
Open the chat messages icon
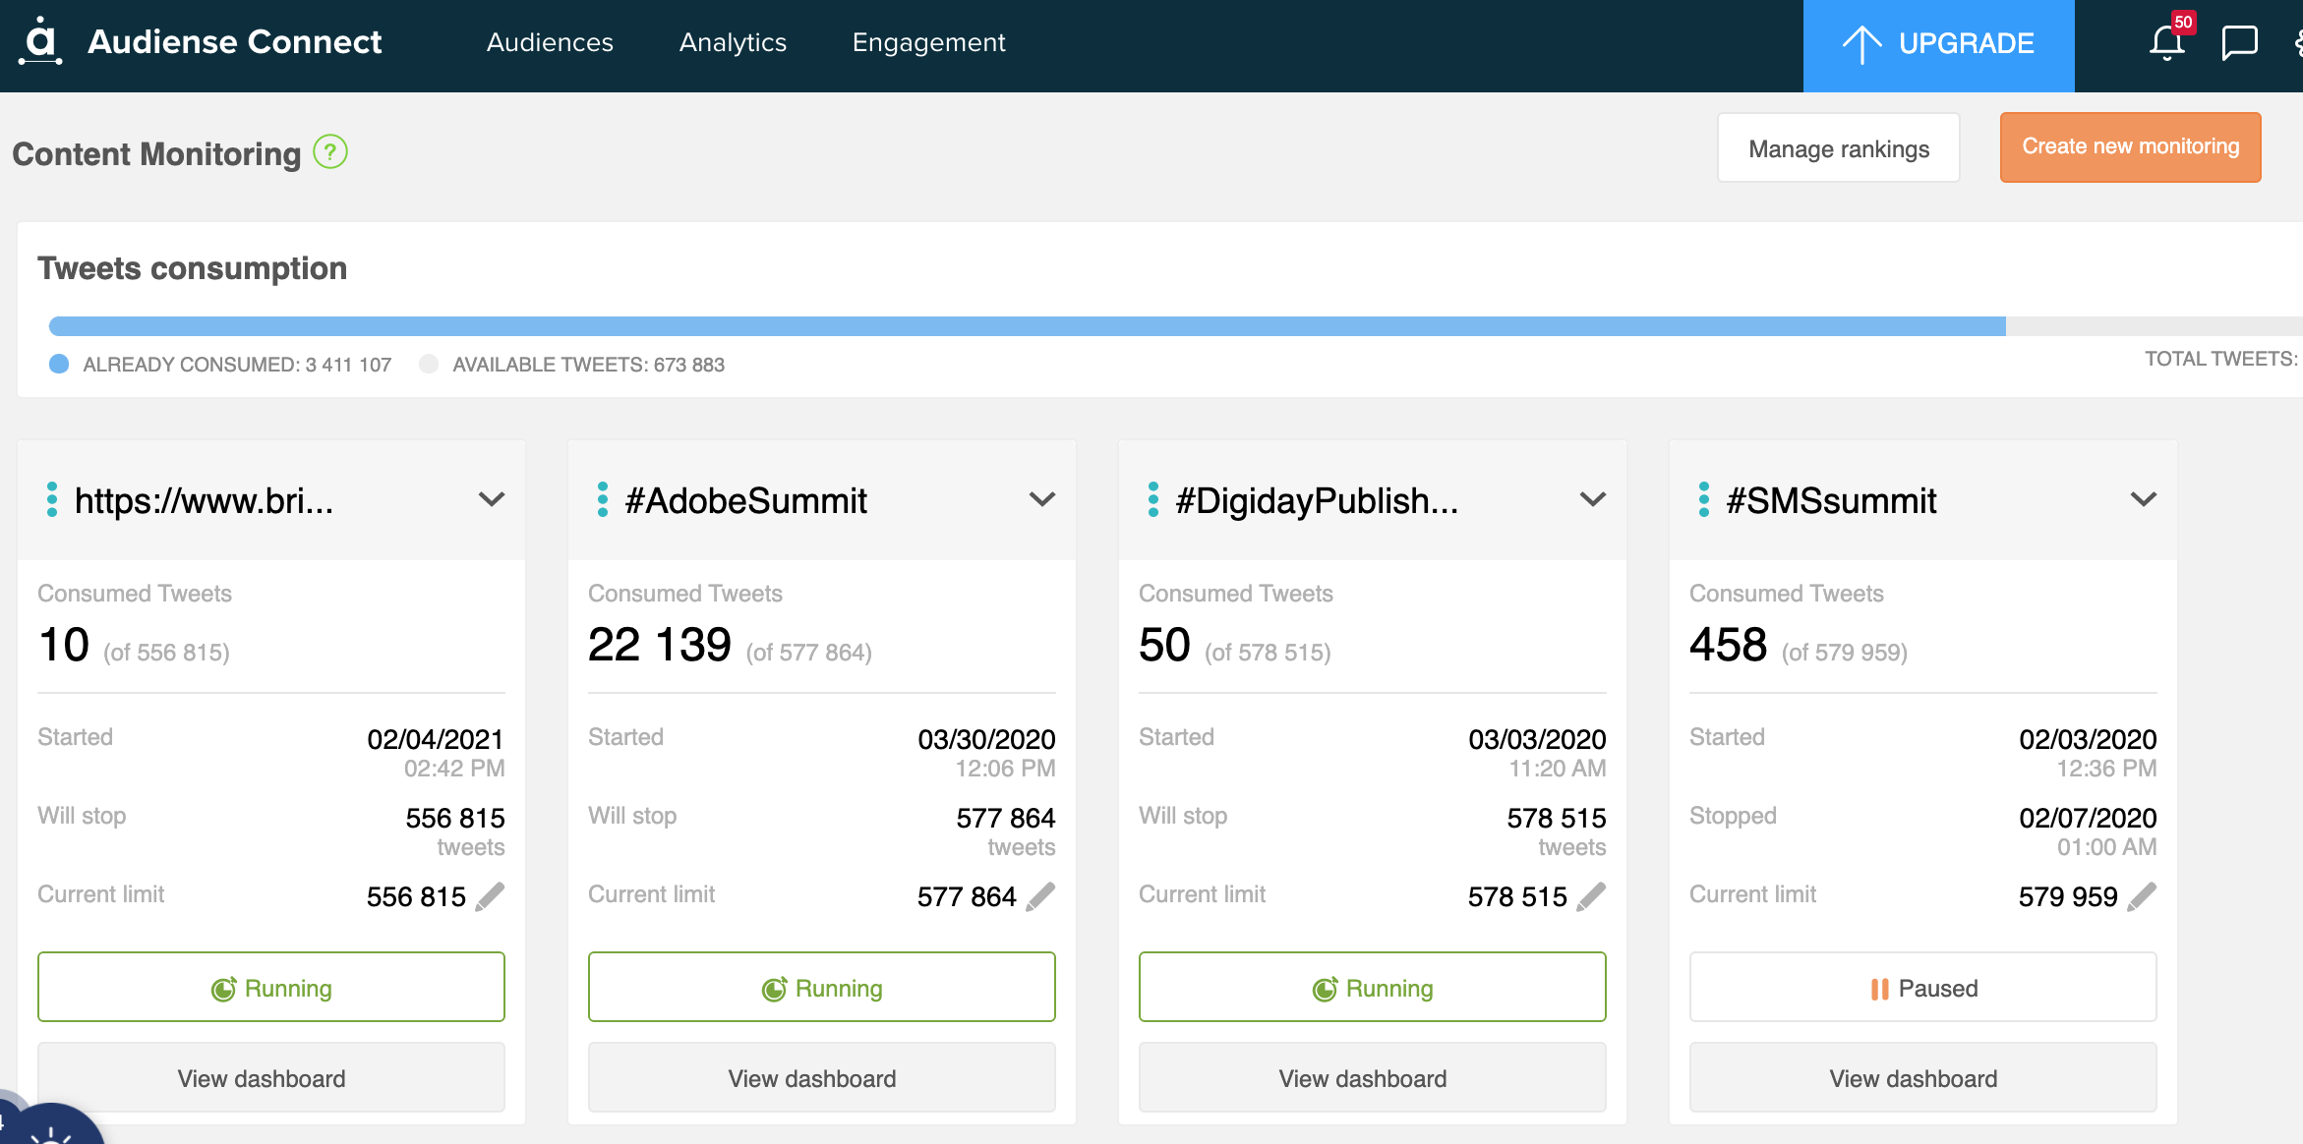point(2239,43)
